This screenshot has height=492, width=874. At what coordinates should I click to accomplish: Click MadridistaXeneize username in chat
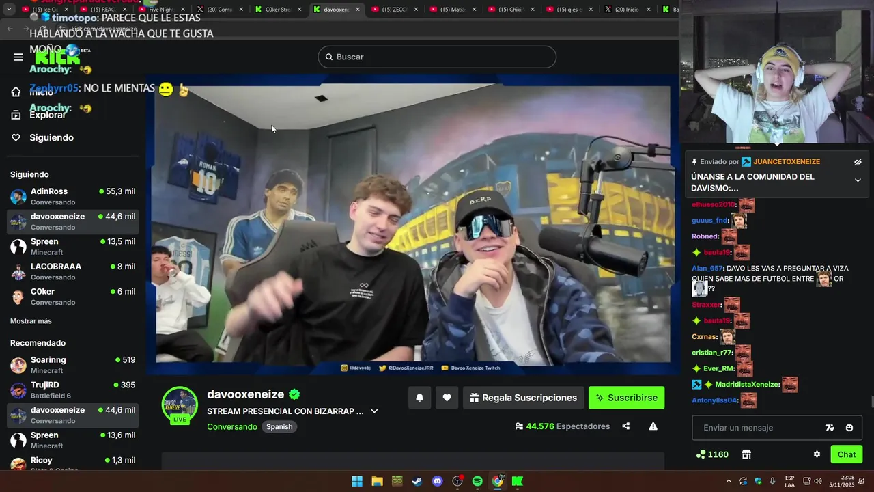tap(747, 385)
